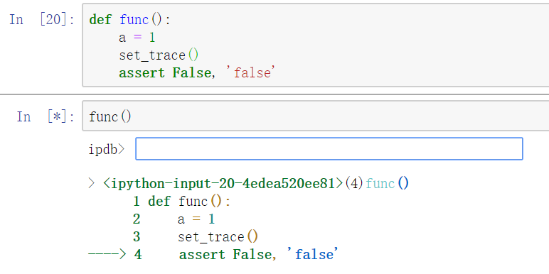This screenshot has height=274, width=549.
Task: Click the code cell containing def func()
Action: (x=316, y=45)
